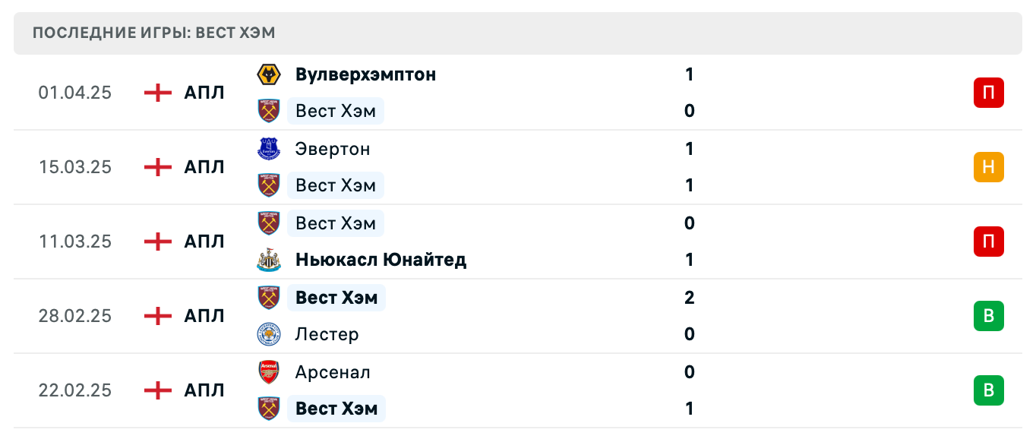Select the АПЛ league link on the top row
Image resolution: width=1036 pixels, height=439 pixels.
[202, 92]
